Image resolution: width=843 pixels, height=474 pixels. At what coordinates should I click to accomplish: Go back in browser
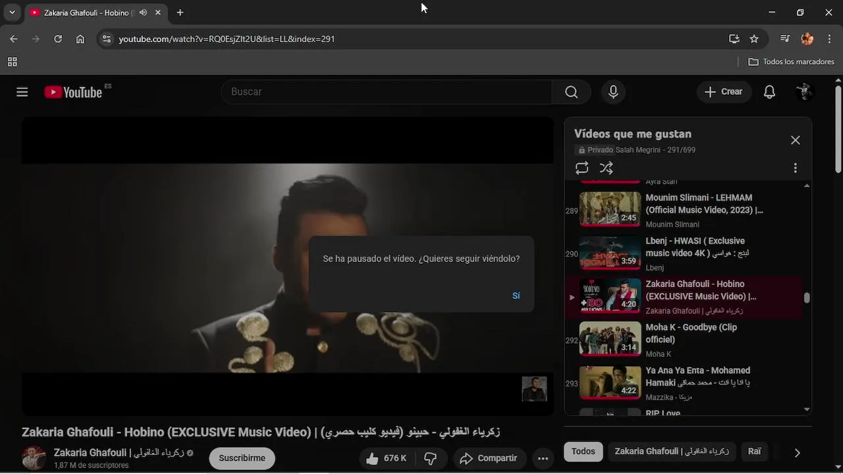click(x=14, y=39)
